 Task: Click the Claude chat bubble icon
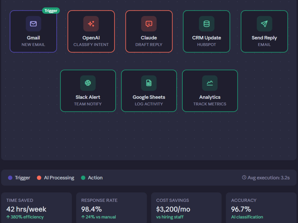click(149, 24)
